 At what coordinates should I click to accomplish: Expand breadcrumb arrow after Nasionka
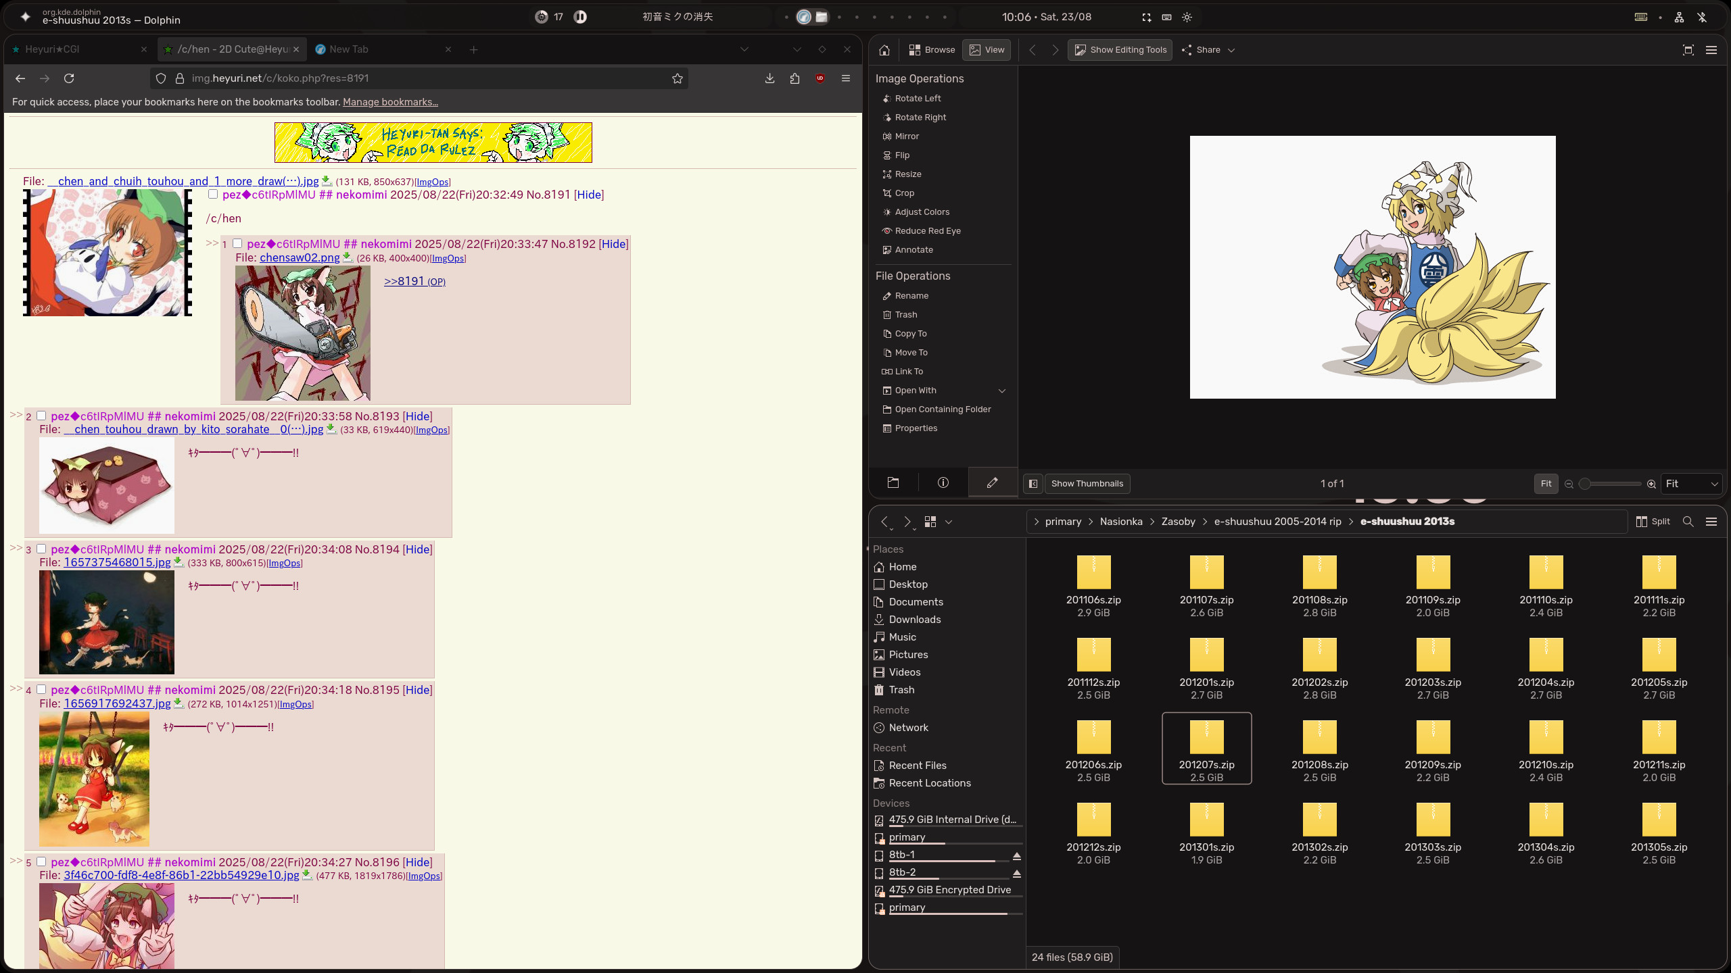pos(1152,522)
